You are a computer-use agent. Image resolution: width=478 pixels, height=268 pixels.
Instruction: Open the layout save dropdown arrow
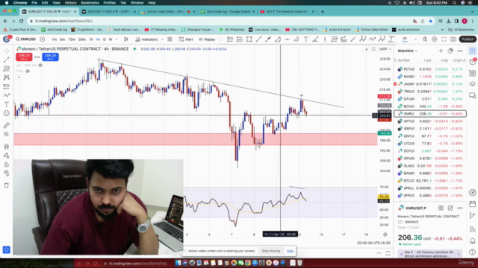[x=415, y=39]
